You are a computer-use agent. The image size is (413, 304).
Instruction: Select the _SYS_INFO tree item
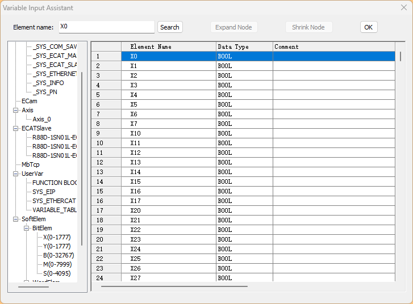[x=48, y=83]
